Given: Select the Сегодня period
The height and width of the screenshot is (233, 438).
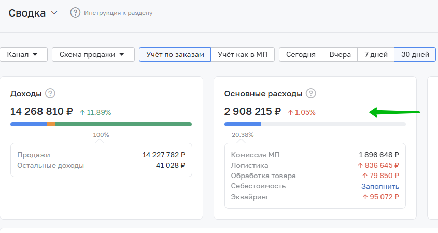Looking at the screenshot, I should click(x=301, y=54).
